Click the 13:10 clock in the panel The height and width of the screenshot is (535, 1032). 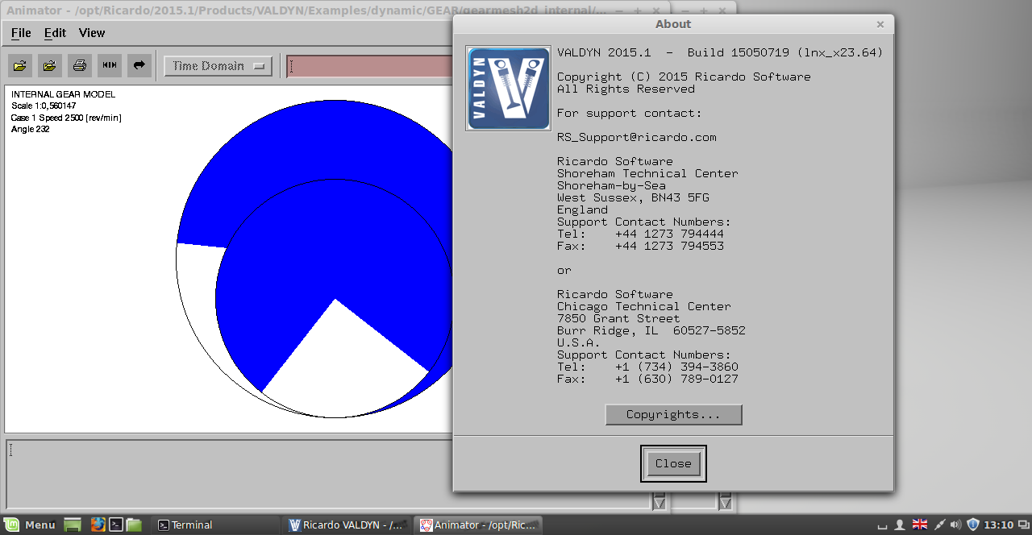tap(999, 525)
